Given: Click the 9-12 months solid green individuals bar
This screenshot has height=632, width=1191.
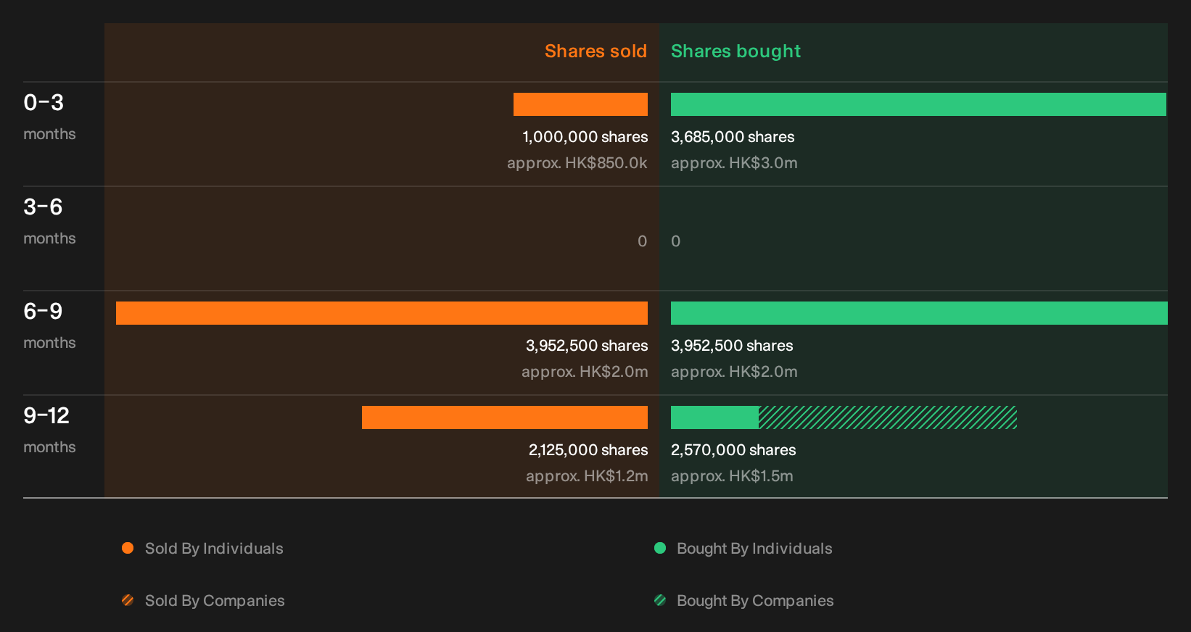Looking at the screenshot, I should [x=714, y=417].
